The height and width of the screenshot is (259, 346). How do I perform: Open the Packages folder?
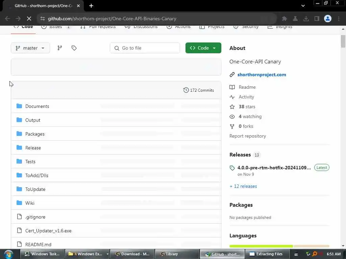(x=35, y=134)
